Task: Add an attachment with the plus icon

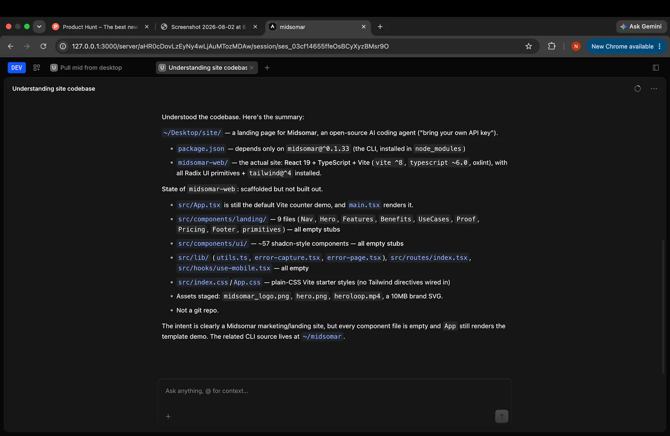Action: tap(168, 416)
